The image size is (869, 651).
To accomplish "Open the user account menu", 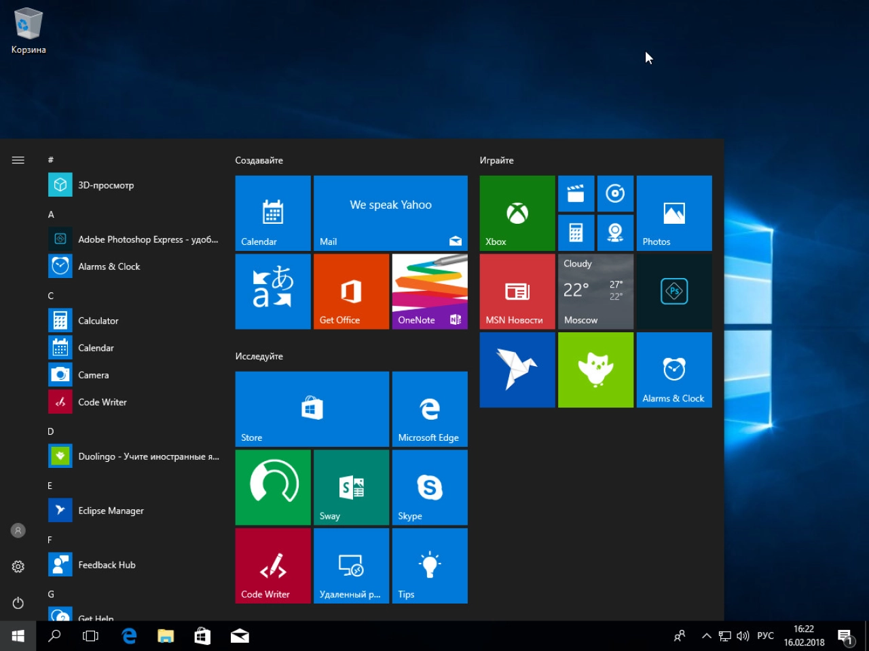I will click(x=18, y=530).
